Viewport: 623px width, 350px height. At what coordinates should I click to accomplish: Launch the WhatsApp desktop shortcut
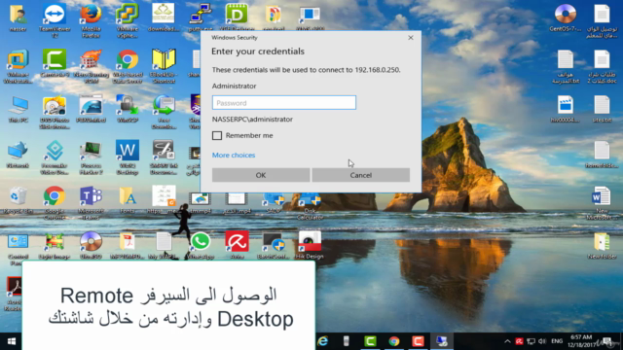[201, 246]
